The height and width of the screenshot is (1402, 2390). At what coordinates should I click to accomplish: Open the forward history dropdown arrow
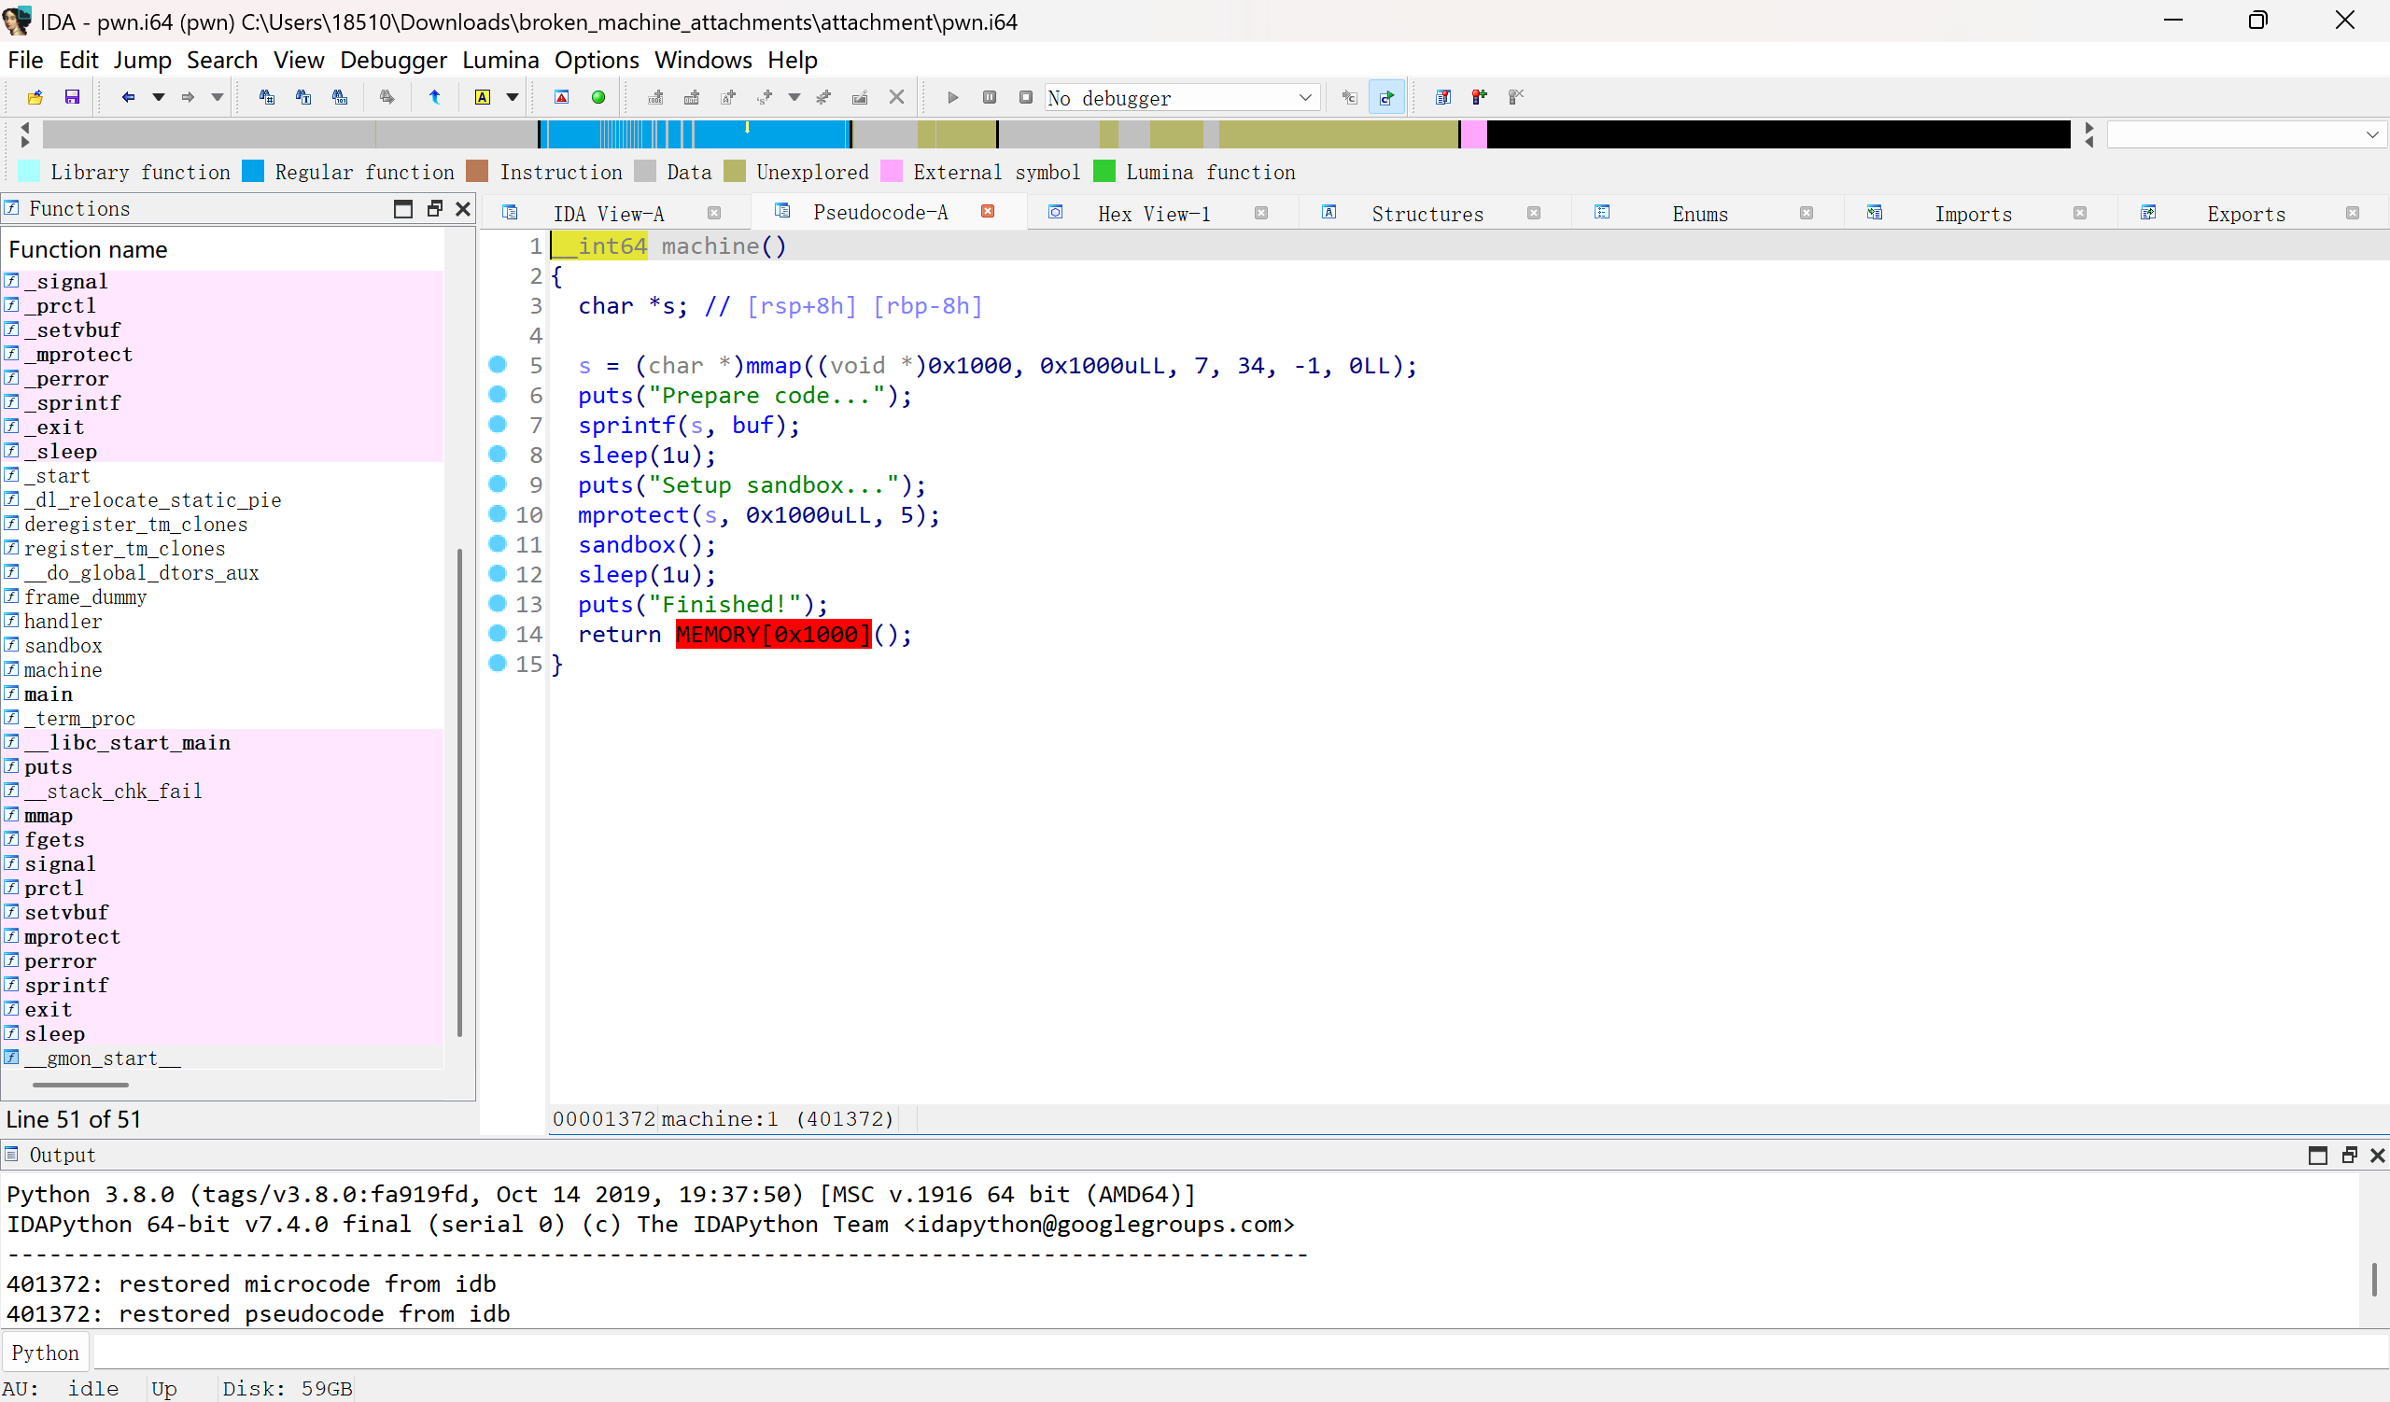(x=218, y=97)
